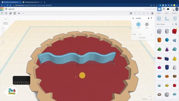Click the Notes pin tool in toolbar

click(135, 13)
